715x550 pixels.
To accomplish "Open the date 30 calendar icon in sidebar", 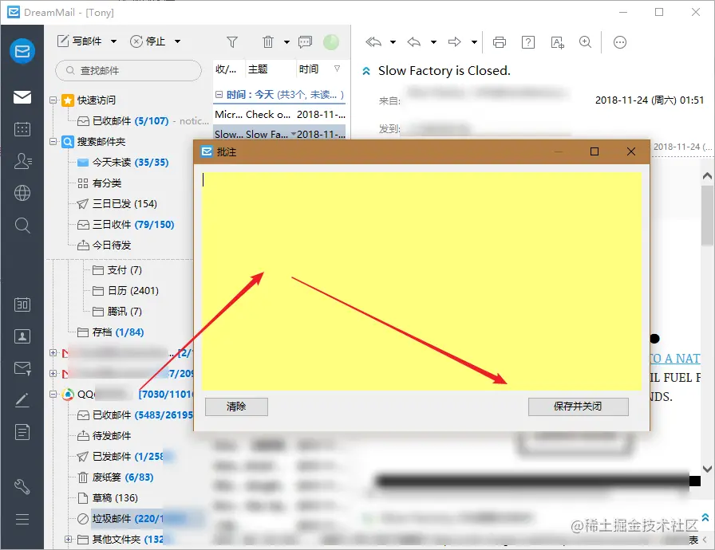I will point(22,304).
